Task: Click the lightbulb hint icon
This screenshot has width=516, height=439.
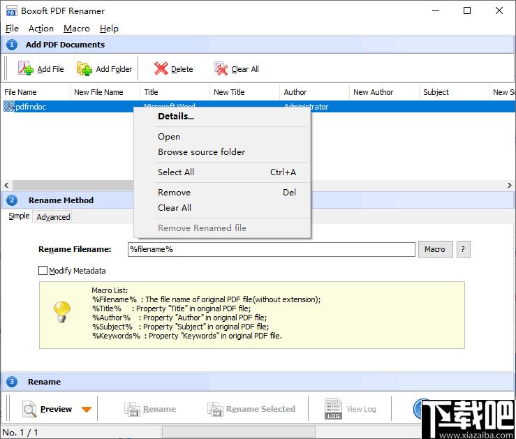Action: click(62, 312)
